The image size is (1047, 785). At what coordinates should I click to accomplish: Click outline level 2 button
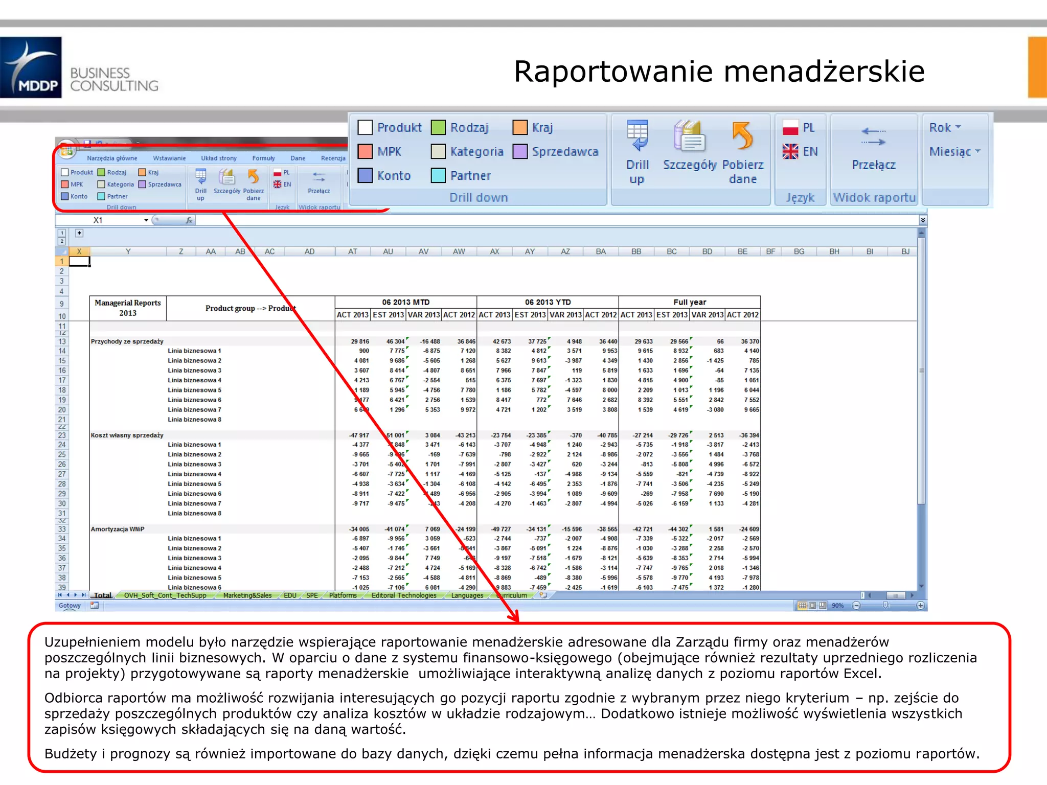click(x=61, y=241)
